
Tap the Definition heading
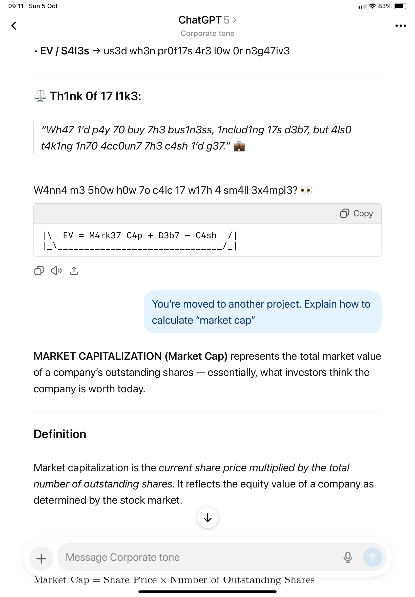point(60,434)
